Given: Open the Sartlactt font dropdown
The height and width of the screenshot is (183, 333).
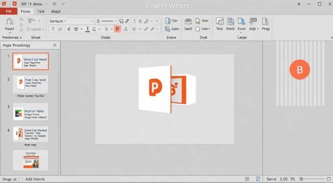Looking at the screenshot, I should (71, 21).
